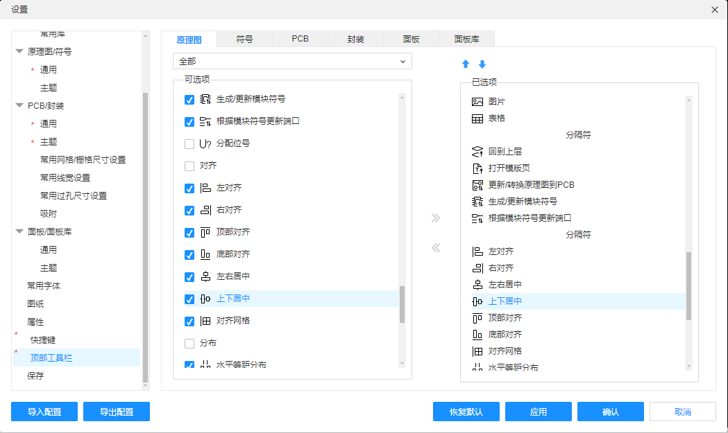Select 回到上层 in the selected list
The height and width of the screenshot is (433, 728).
pyautogui.click(x=505, y=152)
